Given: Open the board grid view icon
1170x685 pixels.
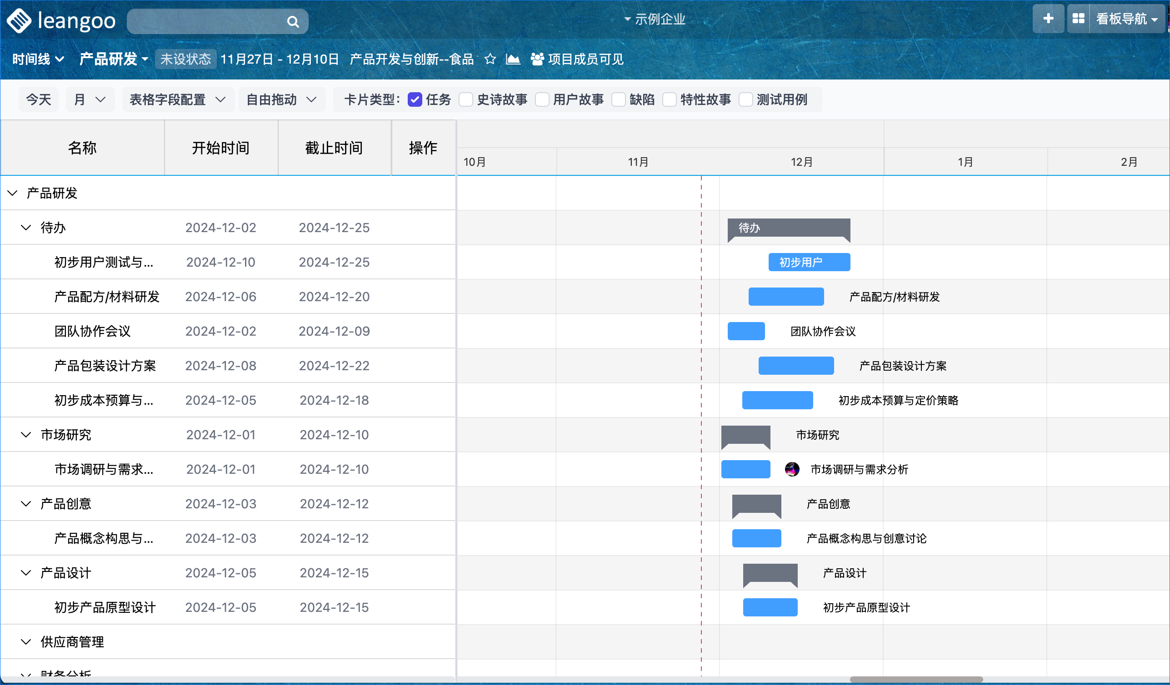Looking at the screenshot, I should (1078, 19).
